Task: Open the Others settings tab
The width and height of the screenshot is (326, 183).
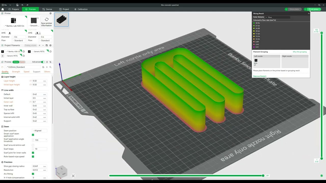Action: click(47, 72)
